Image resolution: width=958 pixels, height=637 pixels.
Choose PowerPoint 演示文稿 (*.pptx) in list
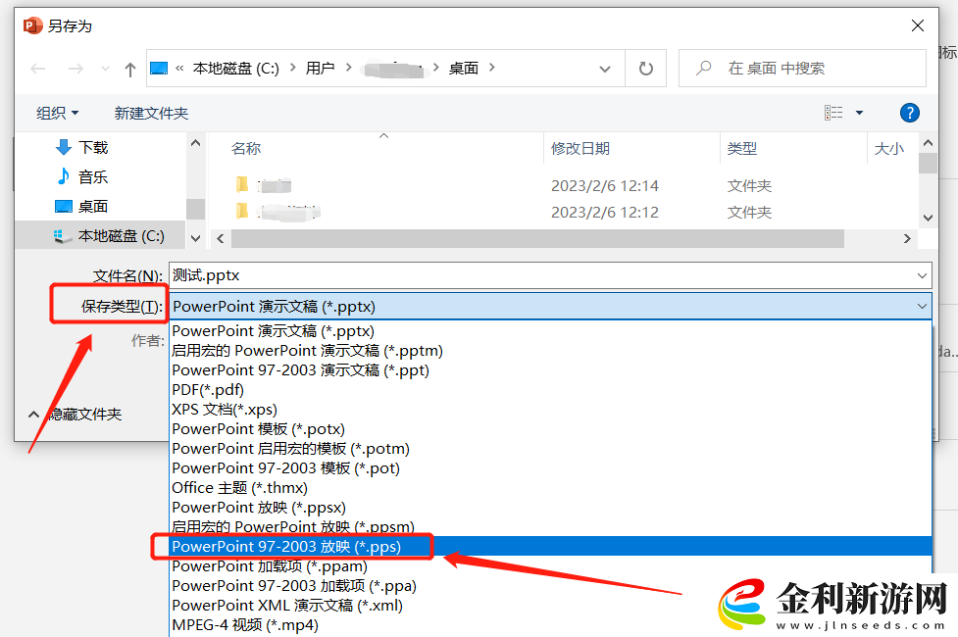coord(550,331)
